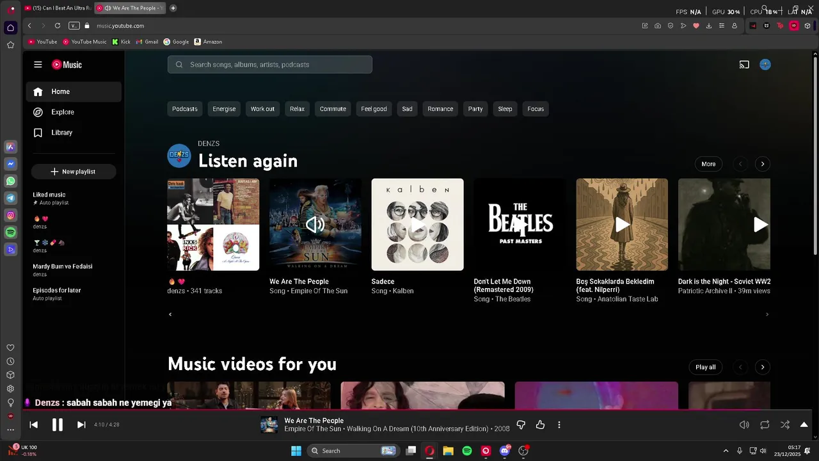Select the Party mood chip

[x=475, y=109]
